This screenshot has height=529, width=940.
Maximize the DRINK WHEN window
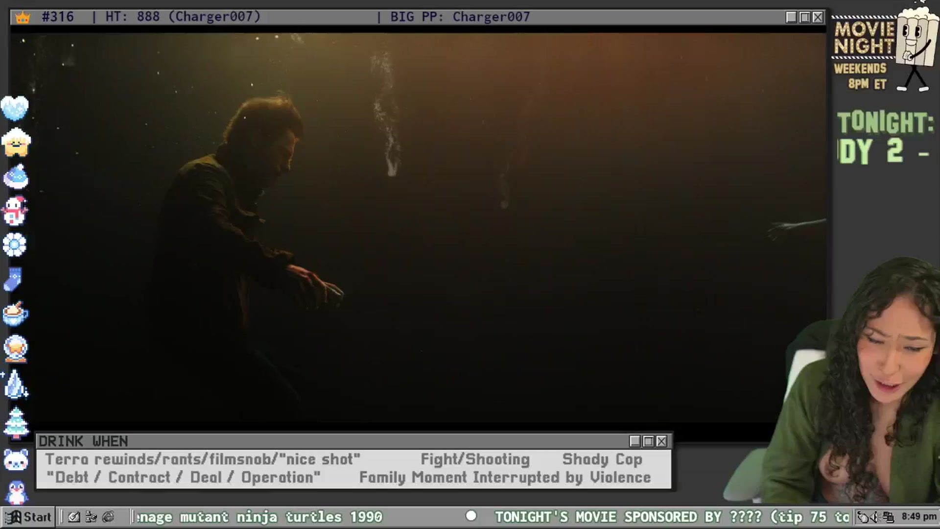[648, 441]
